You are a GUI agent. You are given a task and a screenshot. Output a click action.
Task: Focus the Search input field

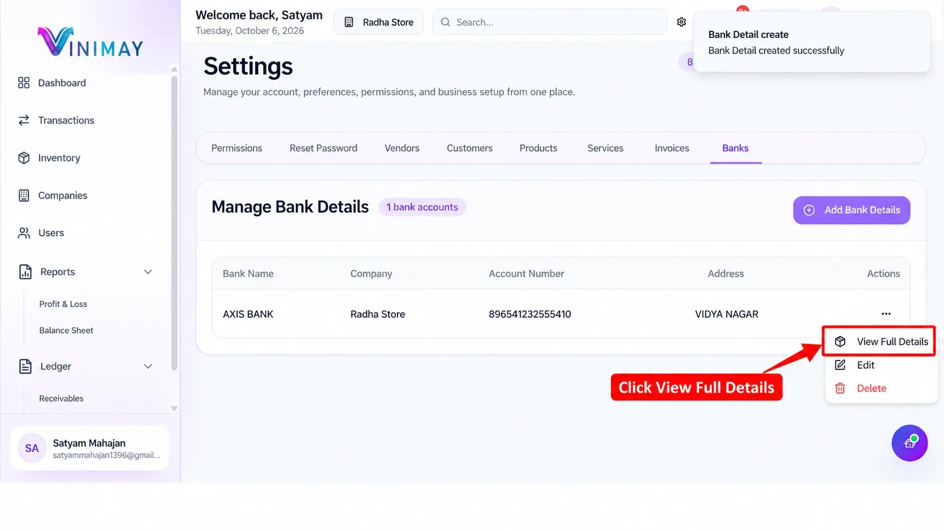click(549, 22)
